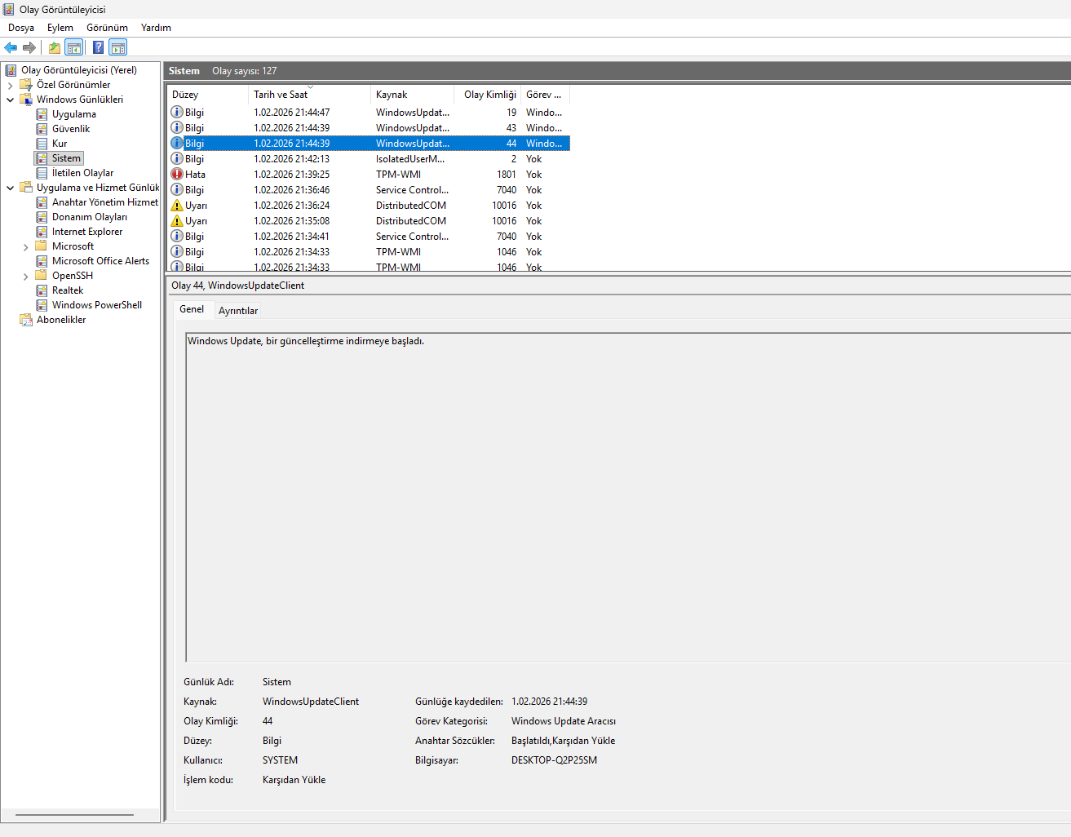
Task: Select Olay Görüntüleyicisi (Yerel) root node
Action: coord(78,70)
